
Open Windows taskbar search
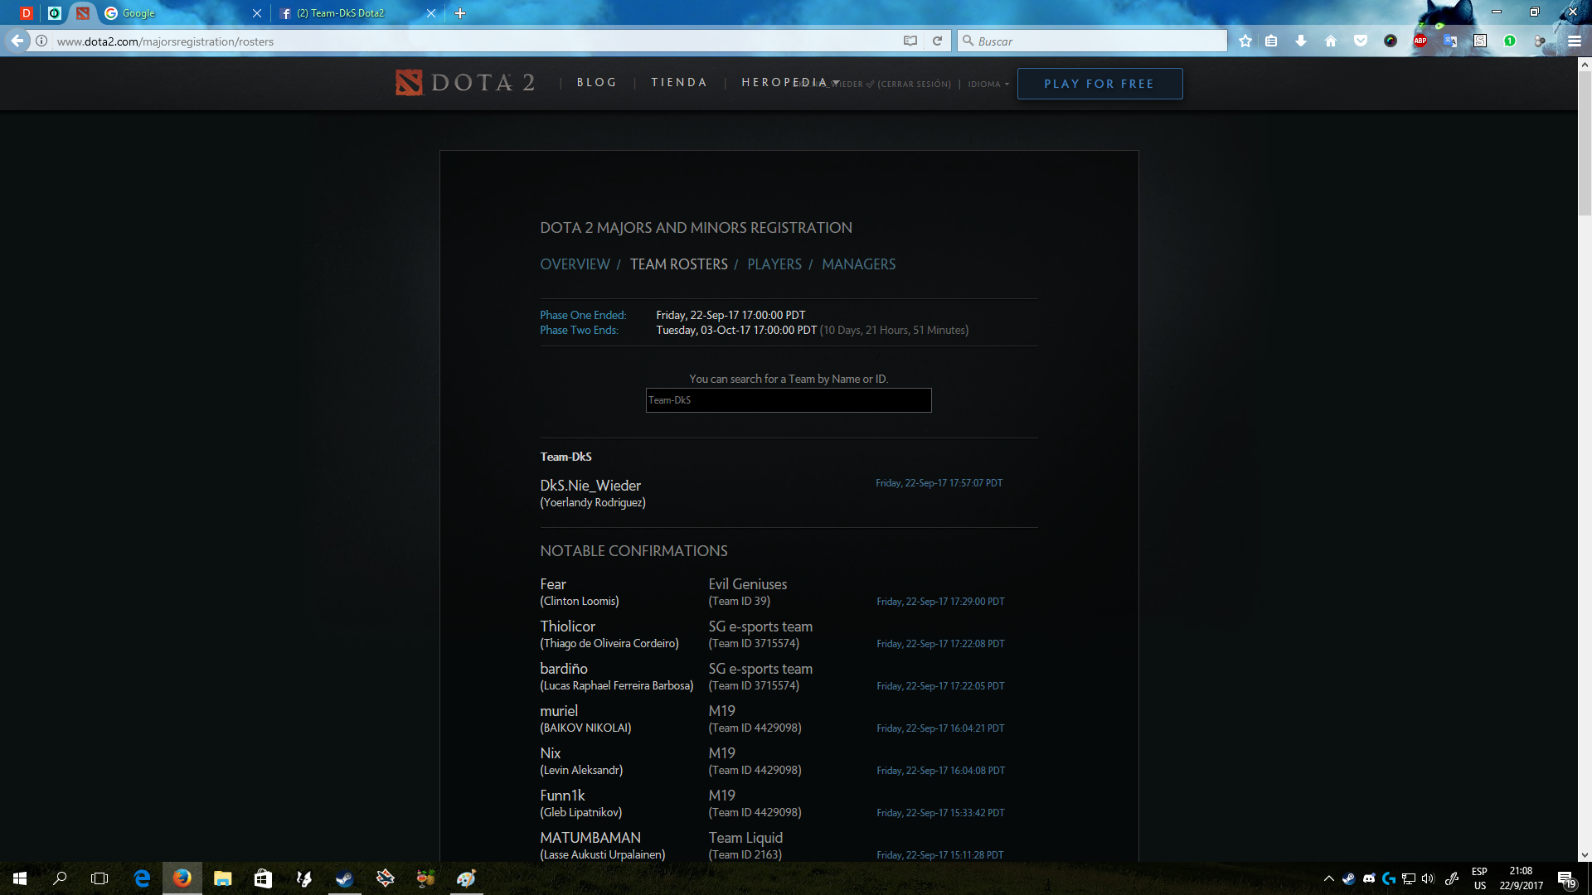click(x=60, y=878)
